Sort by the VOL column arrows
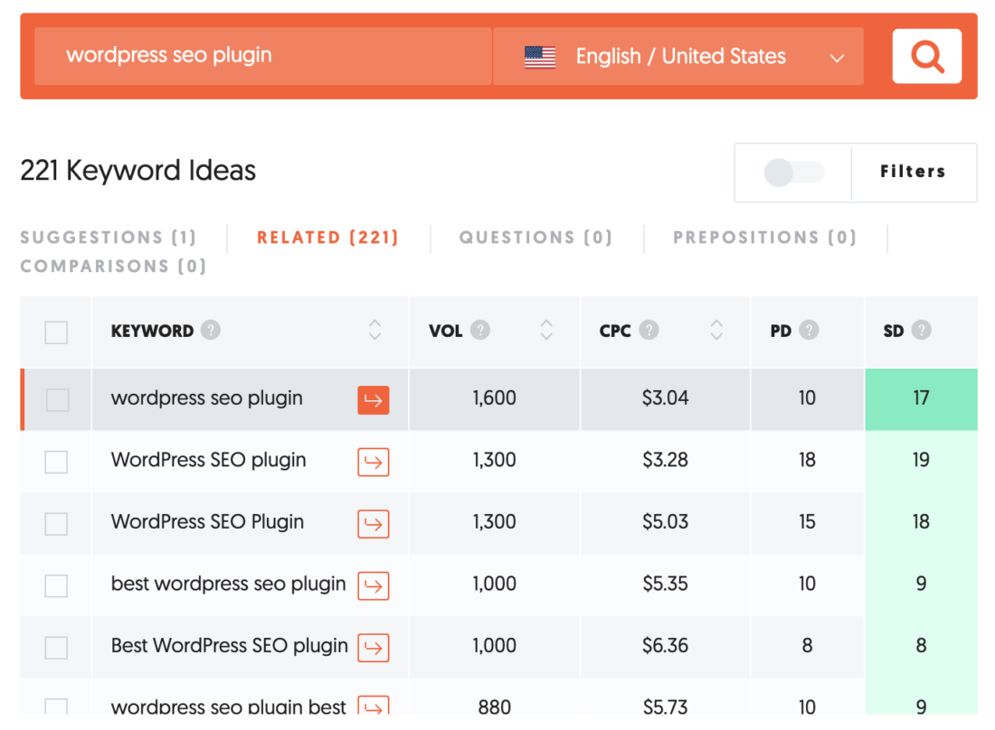 (546, 330)
